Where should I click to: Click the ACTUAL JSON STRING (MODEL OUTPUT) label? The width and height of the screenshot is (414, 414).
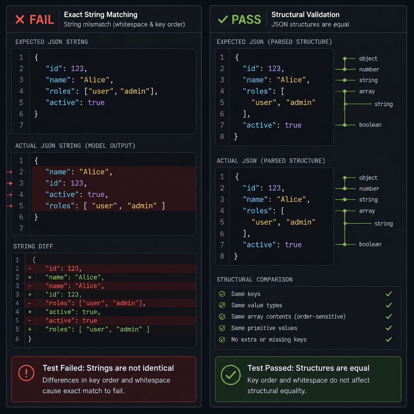[75, 146]
